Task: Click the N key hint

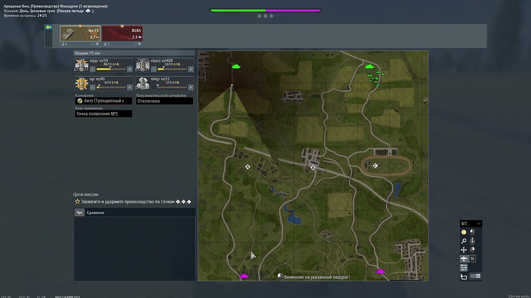Action: 473,259
